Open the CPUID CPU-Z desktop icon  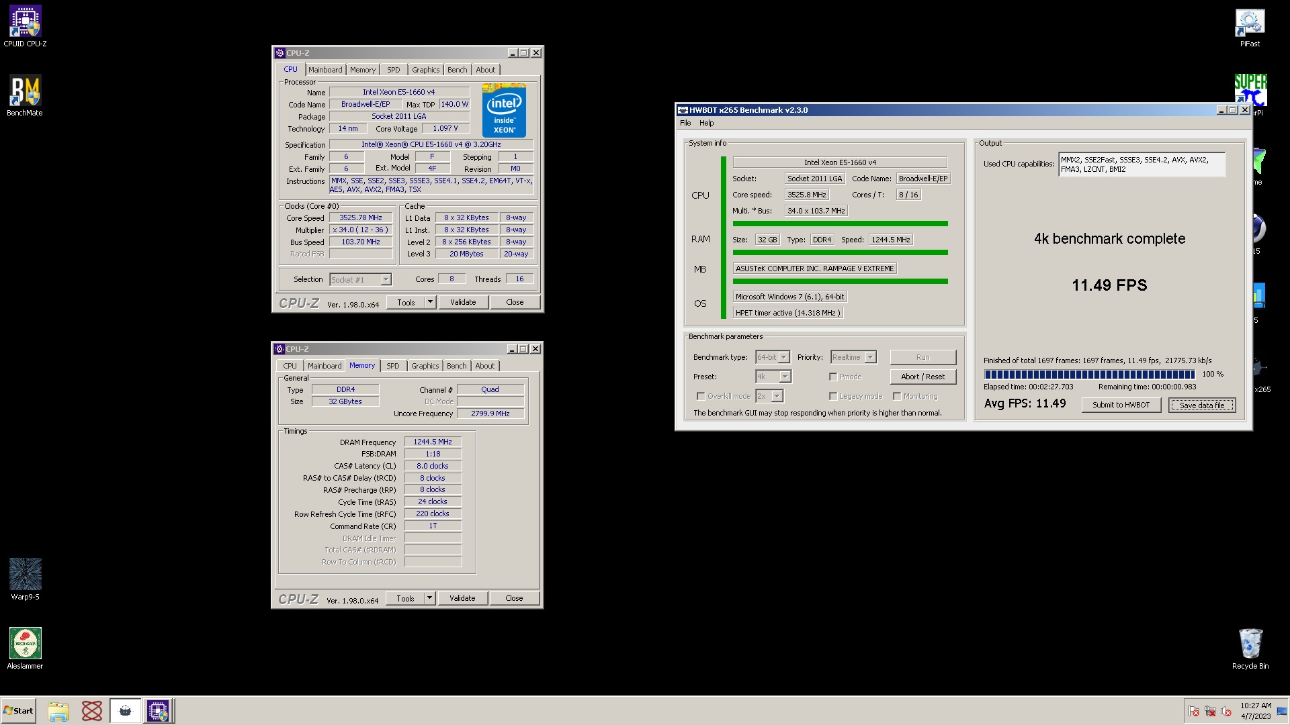(25, 26)
